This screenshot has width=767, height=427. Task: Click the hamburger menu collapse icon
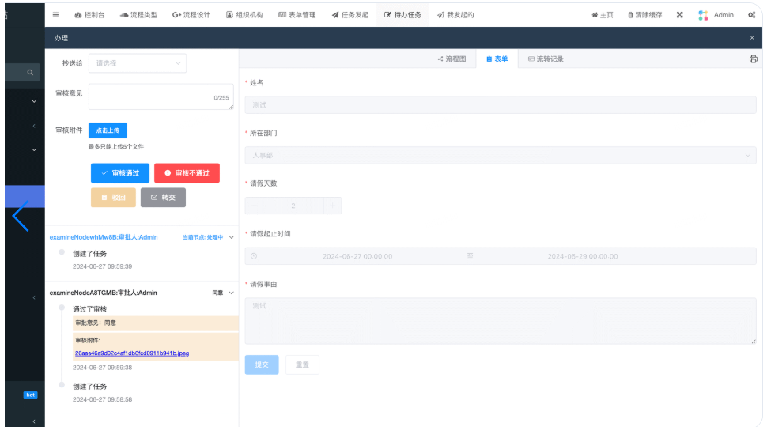pyautogui.click(x=55, y=15)
